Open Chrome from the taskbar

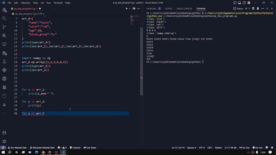43,152
